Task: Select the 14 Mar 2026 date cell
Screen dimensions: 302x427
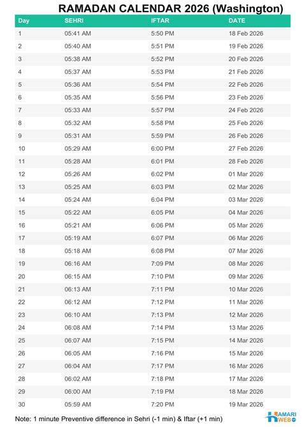Action: tap(246, 340)
